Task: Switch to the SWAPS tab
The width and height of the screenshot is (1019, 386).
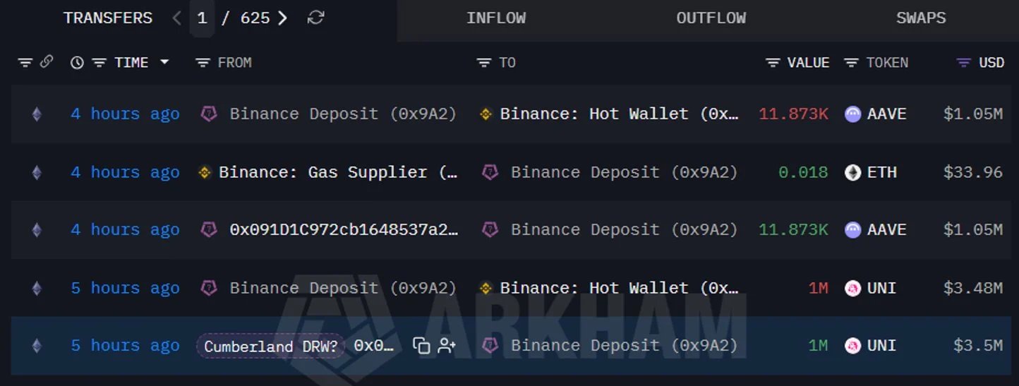Action: [921, 18]
